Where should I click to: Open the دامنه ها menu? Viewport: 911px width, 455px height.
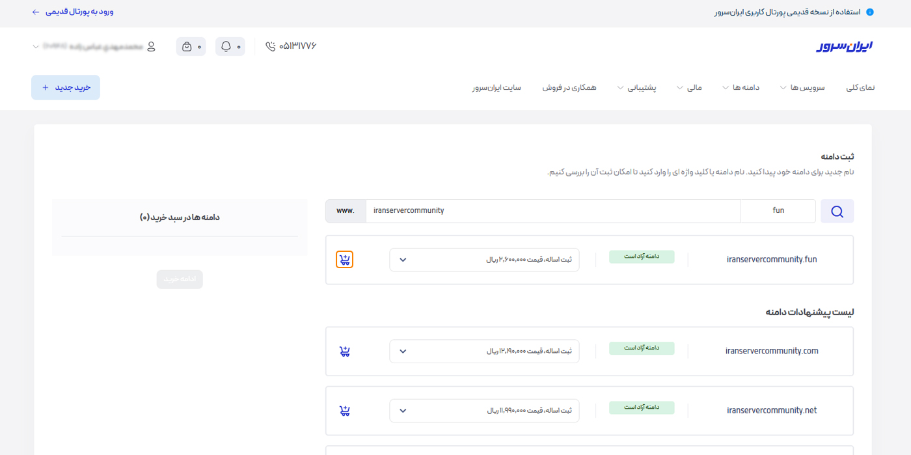click(741, 88)
